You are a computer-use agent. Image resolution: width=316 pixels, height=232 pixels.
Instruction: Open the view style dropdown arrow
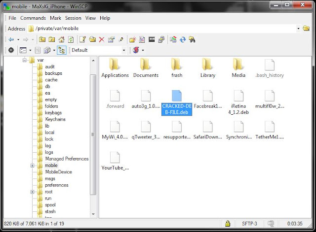[x=30, y=50]
